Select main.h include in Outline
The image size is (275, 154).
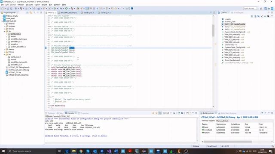click(x=228, y=19)
